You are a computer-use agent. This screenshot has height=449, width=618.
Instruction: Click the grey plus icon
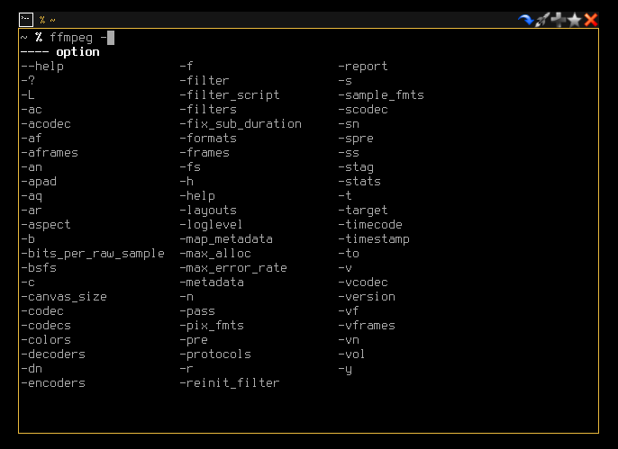click(x=559, y=19)
